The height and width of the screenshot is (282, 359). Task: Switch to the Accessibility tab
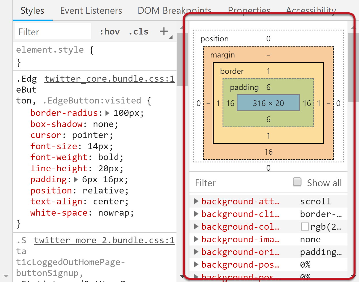click(x=311, y=10)
